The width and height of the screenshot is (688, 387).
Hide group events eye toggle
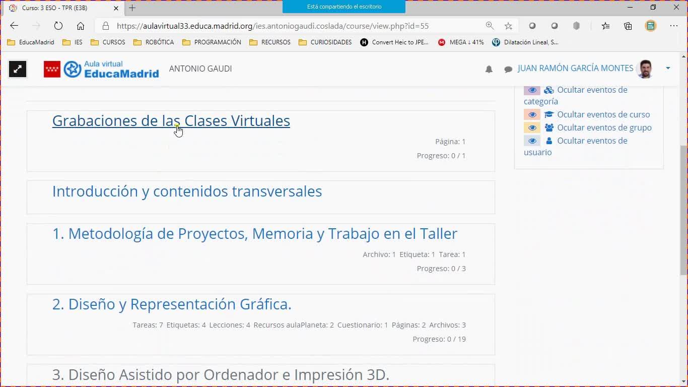coord(532,127)
